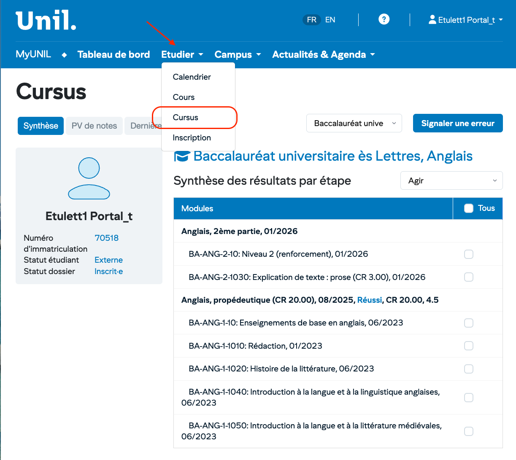The width and height of the screenshot is (516, 460).
Task: Click the diamond separator next to MyUNIL
Action: 64,55
